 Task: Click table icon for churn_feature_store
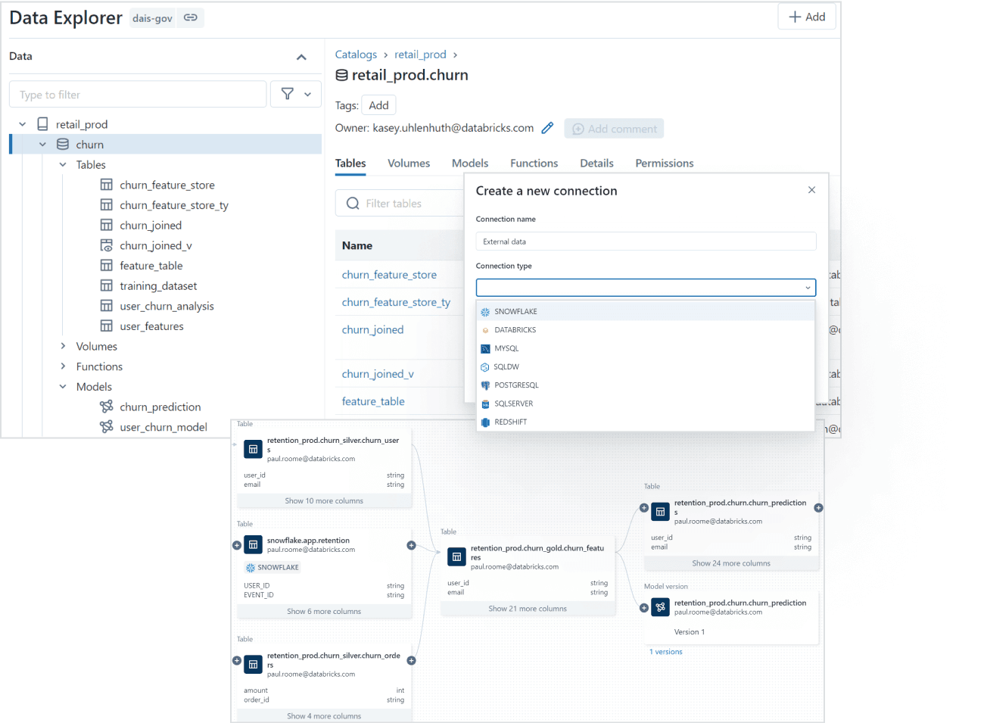click(107, 185)
